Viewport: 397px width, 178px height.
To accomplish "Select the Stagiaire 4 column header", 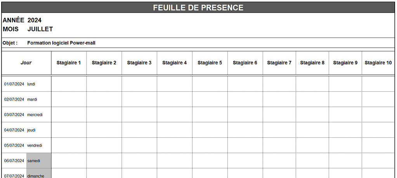I will pyautogui.click(x=174, y=63).
